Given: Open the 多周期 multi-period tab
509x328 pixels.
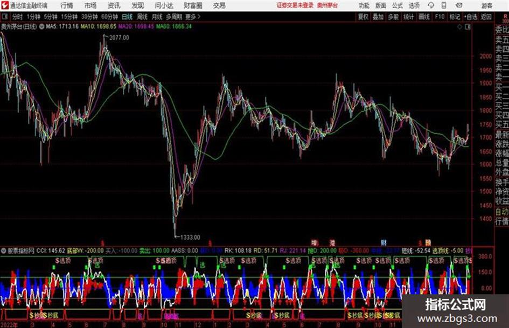Looking at the screenshot, I should coord(174,17).
